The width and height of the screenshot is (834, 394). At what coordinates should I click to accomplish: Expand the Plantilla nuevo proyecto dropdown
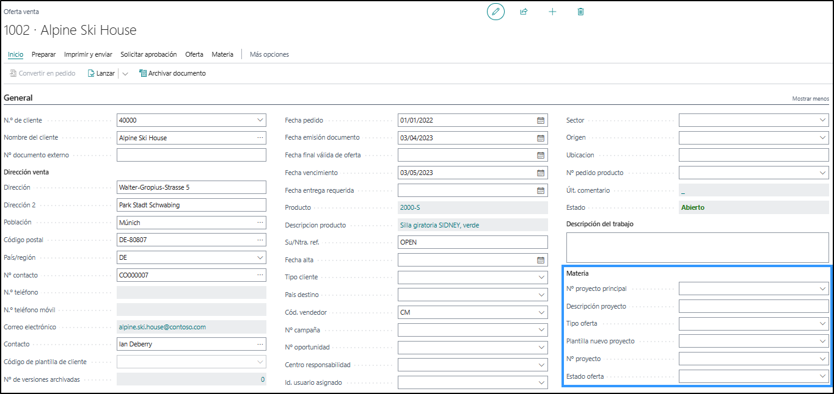tap(822, 341)
